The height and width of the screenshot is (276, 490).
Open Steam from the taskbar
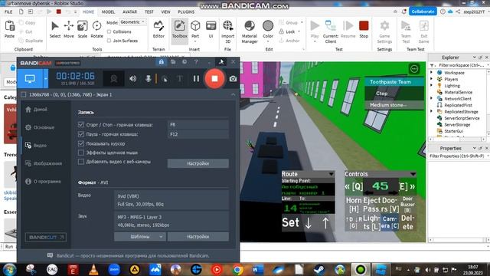coord(319,269)
